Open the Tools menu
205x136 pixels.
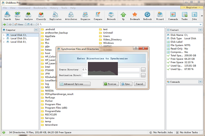click(64, 8)
